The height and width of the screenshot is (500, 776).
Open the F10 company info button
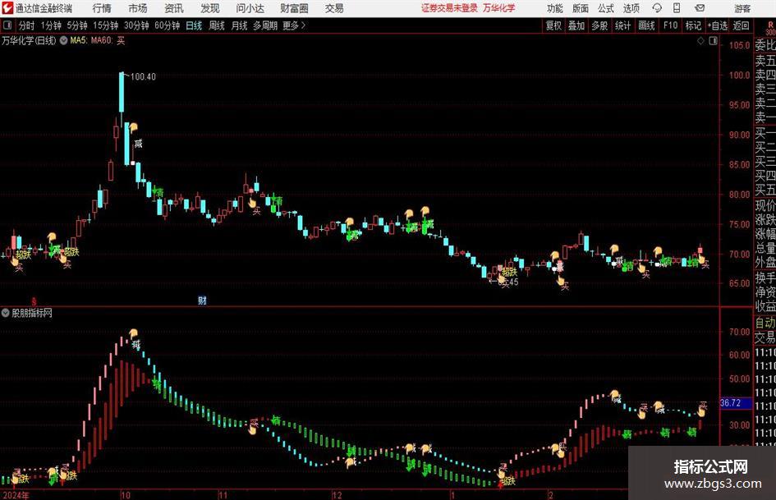pyautogui.click(x=671, y=25)
